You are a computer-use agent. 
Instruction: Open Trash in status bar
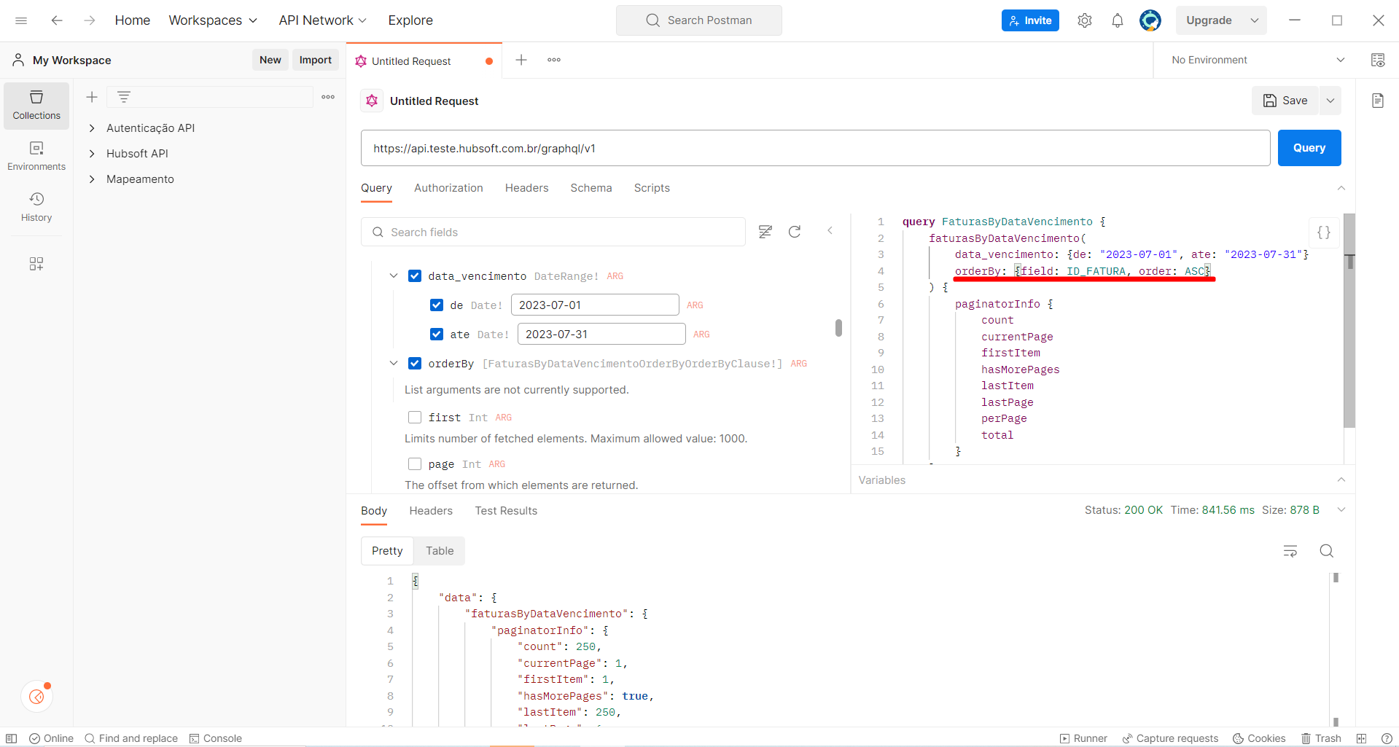(1321, 738)
